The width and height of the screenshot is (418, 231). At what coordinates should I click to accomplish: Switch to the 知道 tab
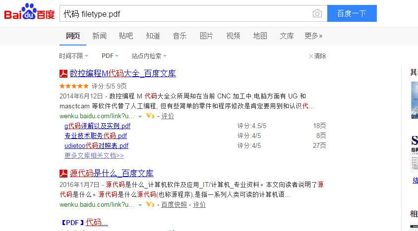[153, 36]
